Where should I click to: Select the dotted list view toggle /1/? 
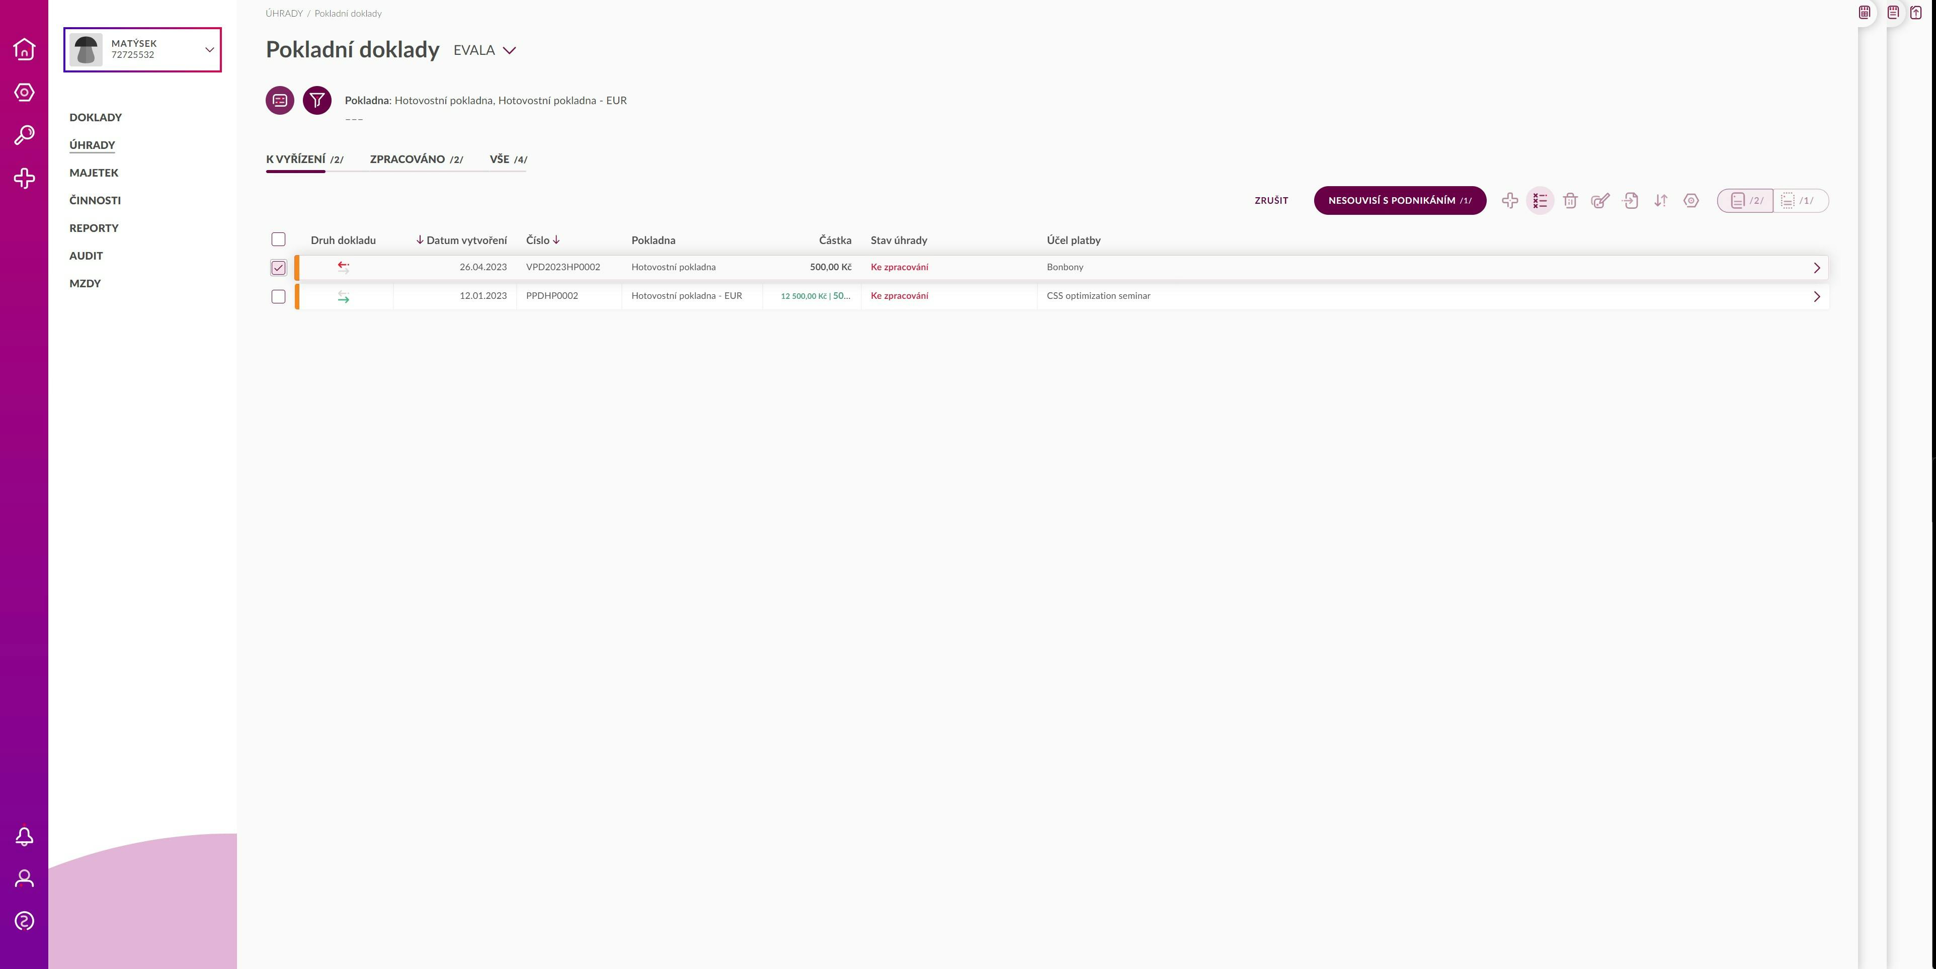(x=1801, y=201)
